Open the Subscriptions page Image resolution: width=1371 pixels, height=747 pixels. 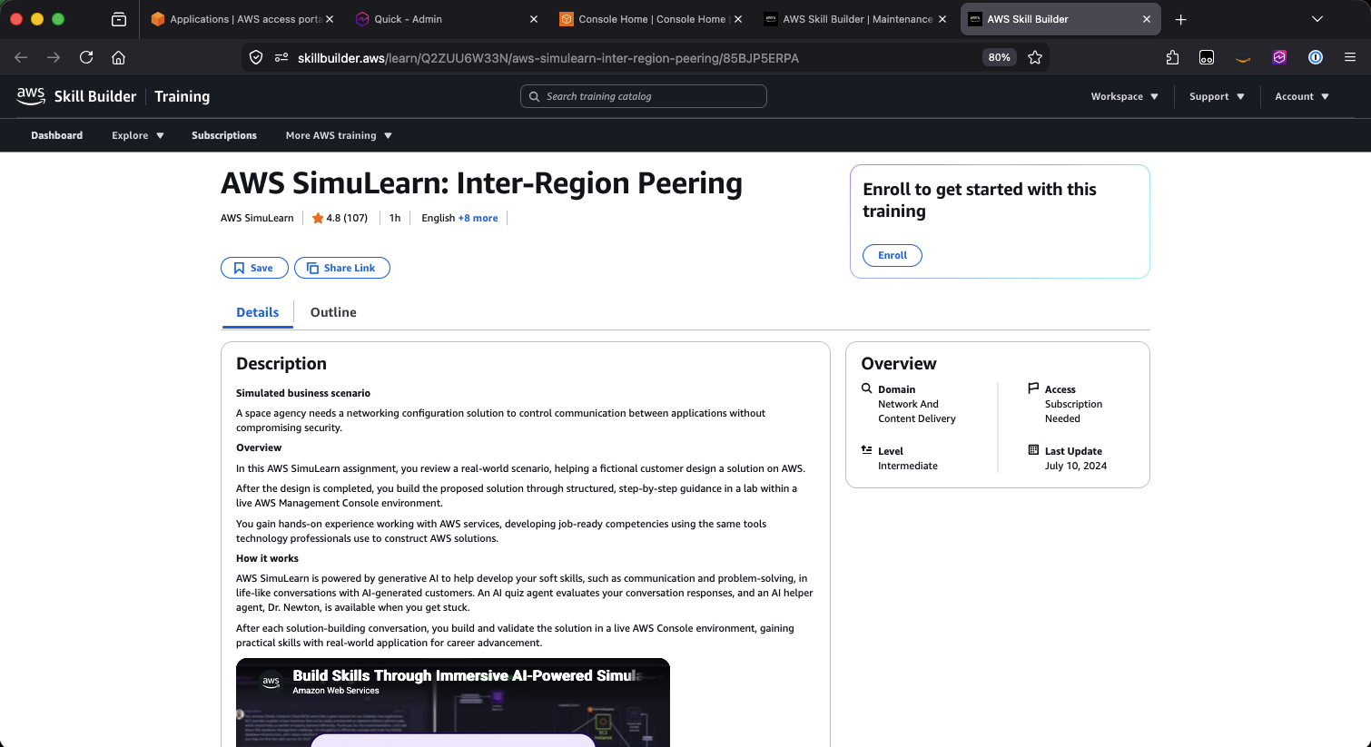coord(224,135)
